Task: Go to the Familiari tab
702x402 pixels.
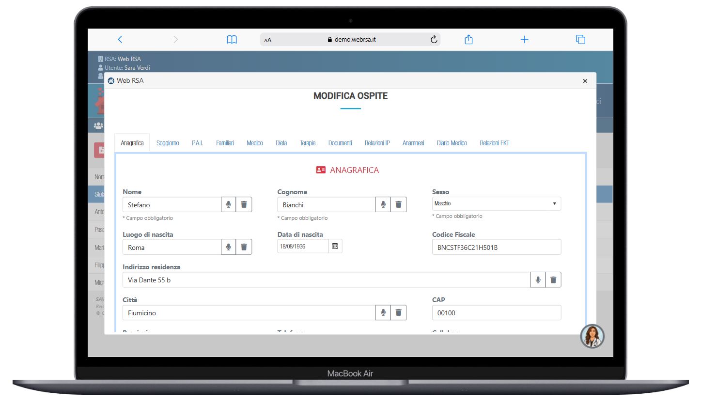Action: [x=225, y=143]
